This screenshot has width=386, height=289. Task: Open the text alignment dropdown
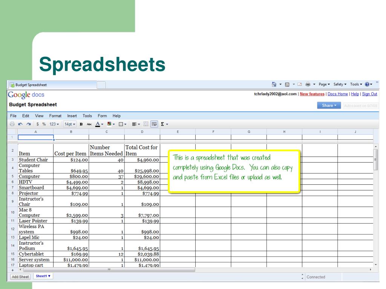(136, 124)
